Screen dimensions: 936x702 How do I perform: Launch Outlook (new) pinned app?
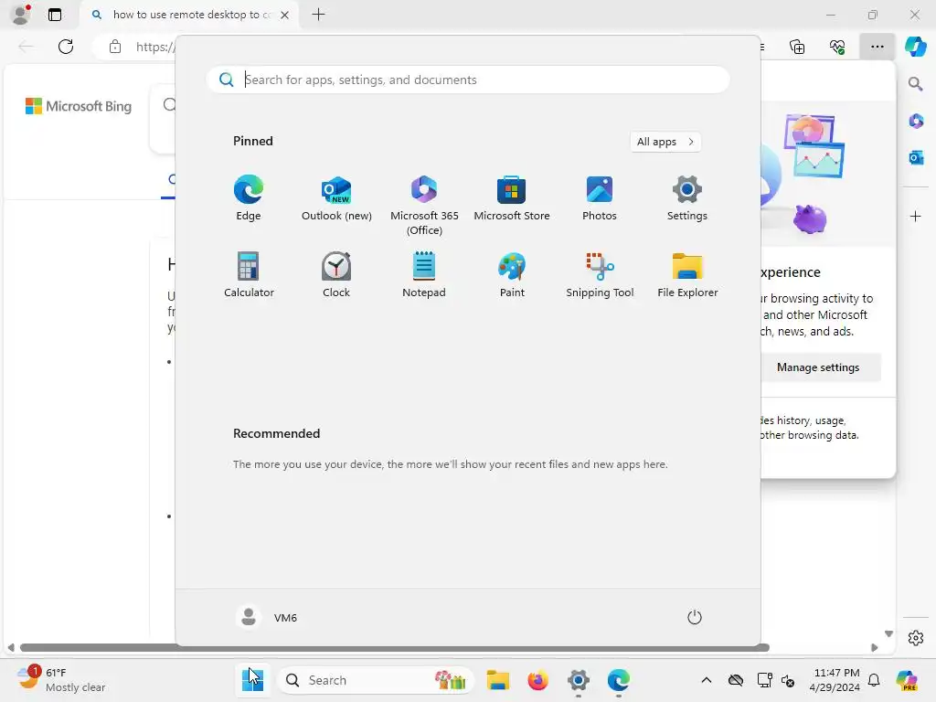tap(336, 198)
